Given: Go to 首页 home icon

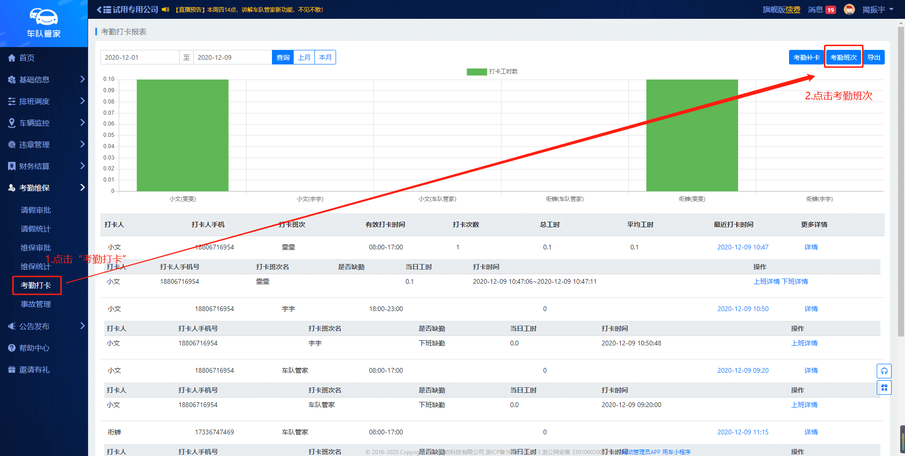Looking at the screenshot, I should coord(12,58).
